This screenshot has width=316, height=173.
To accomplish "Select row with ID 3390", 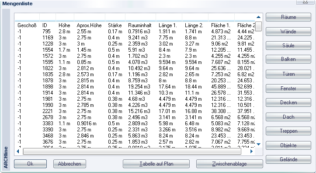I will point(135,130).
